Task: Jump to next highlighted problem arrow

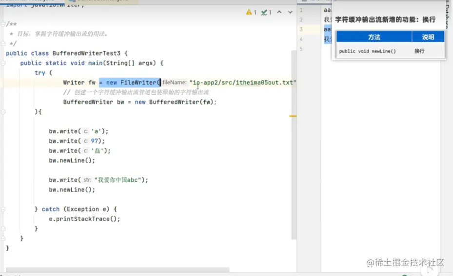Action: tap(290, 12)
